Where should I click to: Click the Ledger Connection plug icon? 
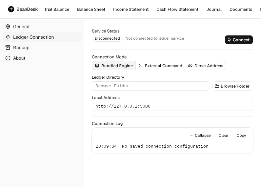tap(8, 37)
